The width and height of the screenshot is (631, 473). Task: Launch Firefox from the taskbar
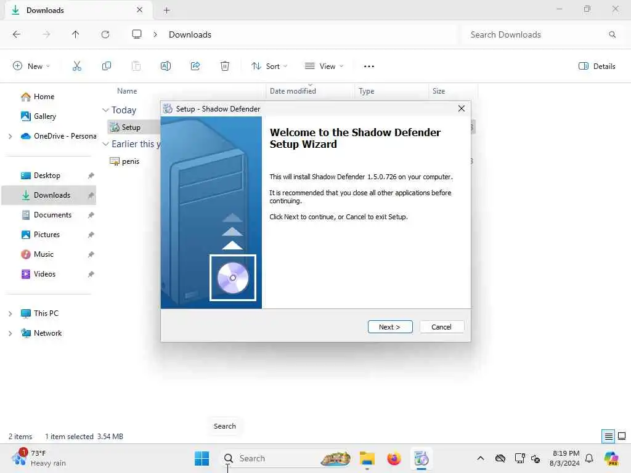pyautogui.click(x=394, y=458)
